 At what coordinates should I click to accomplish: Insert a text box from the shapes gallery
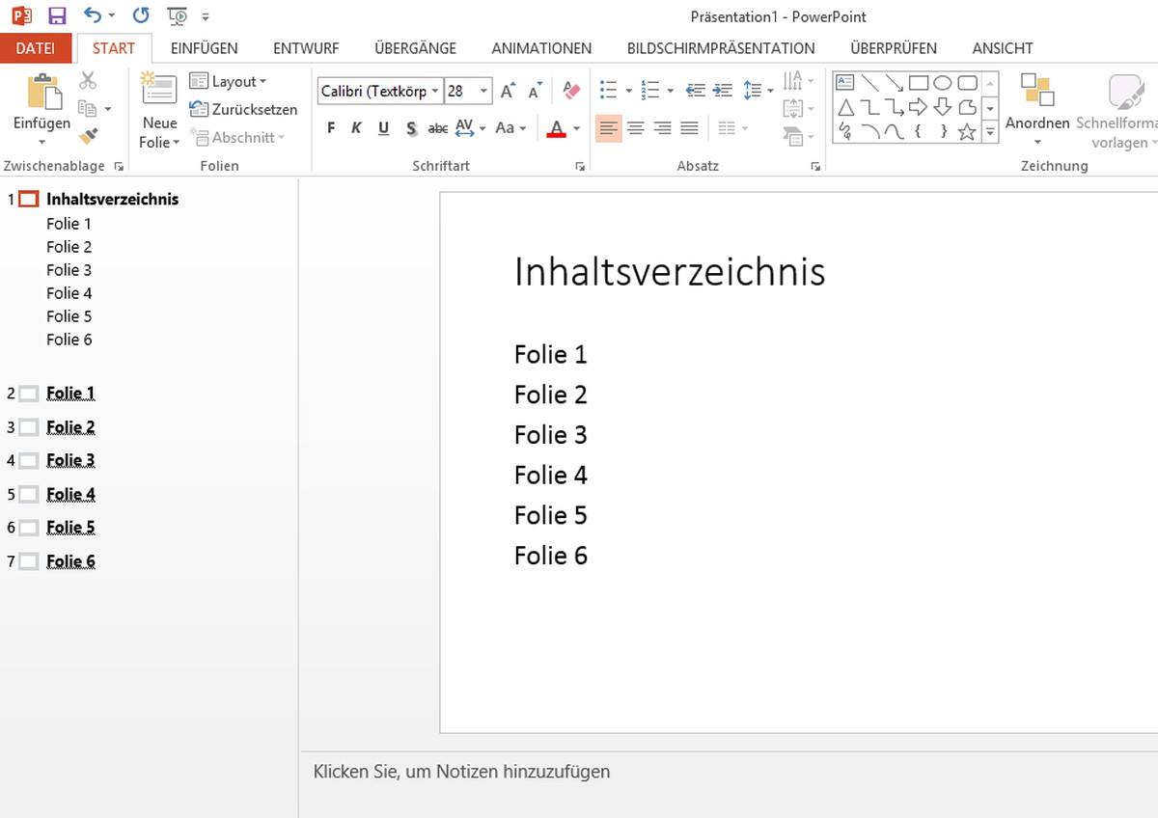coord(846,83)
